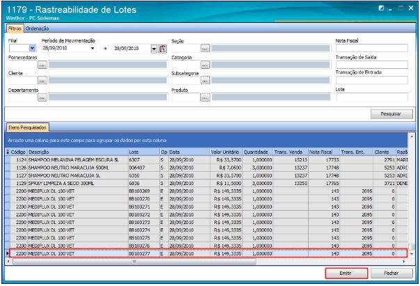Click the Produto code input field
The width and height of the screenshot is (420, 286).
(186, 97)
